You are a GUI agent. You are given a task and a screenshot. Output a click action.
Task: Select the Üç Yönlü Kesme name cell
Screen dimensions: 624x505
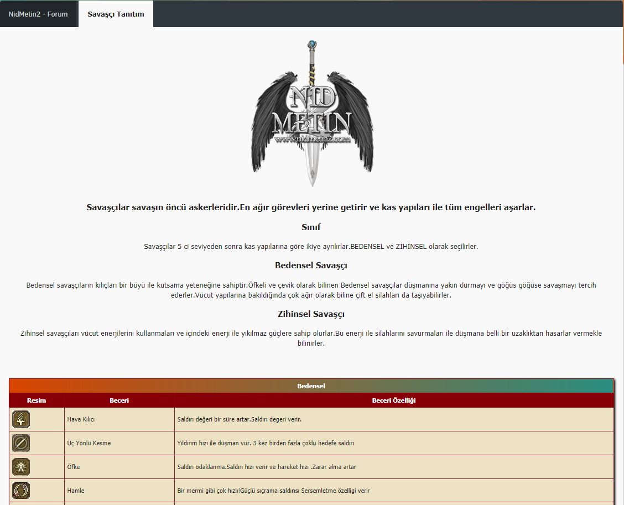pyautogui.click(x=119, y=443)
